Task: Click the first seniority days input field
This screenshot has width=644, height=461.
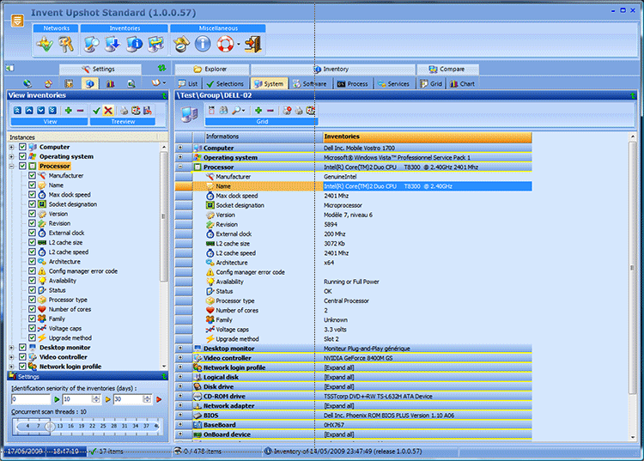Action: click(x=31, y=399)
